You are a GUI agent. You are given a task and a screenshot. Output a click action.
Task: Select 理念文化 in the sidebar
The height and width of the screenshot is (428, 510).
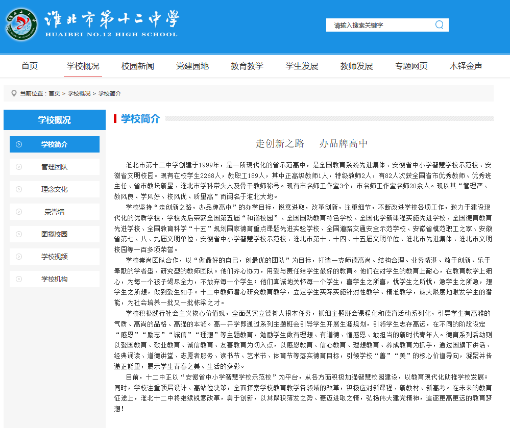click(x=55, y=189)
